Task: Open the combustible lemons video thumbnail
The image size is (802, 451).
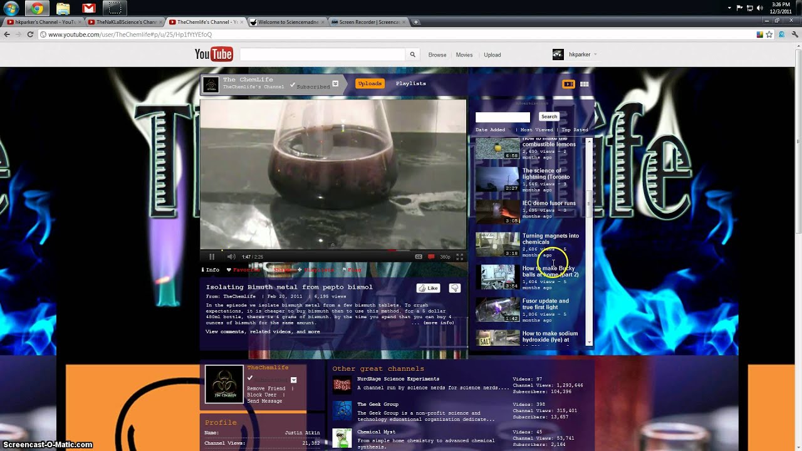Action: (497, 149)
